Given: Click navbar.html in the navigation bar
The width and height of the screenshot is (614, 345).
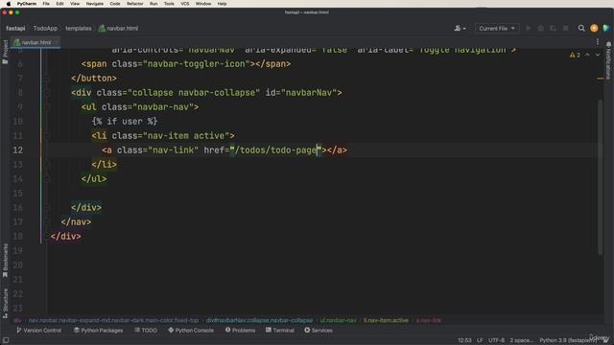Looking at the screenshot, I should 118,28.
